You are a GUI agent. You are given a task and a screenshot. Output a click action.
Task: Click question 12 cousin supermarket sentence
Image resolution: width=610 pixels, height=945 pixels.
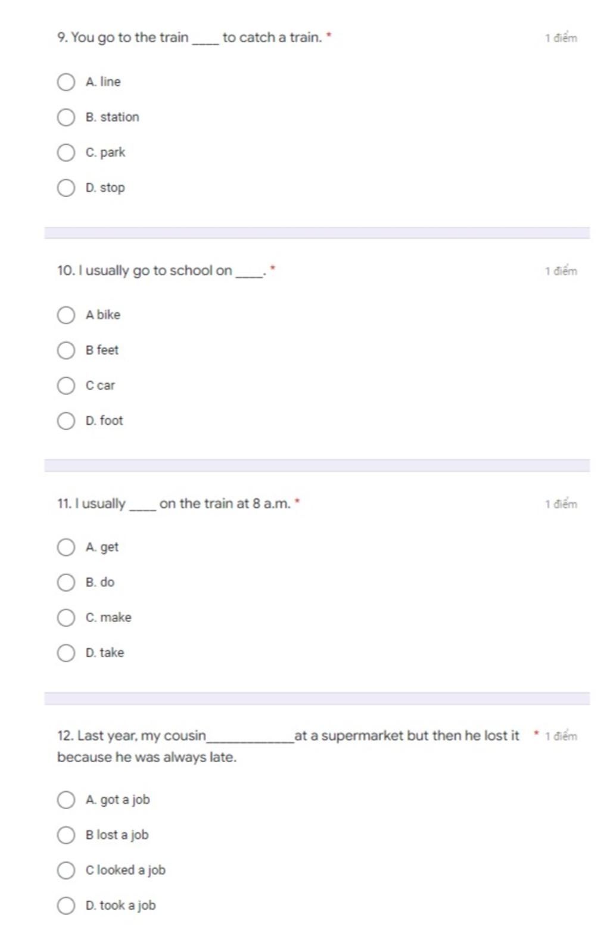pyautogui.click(x=288, y=747)
